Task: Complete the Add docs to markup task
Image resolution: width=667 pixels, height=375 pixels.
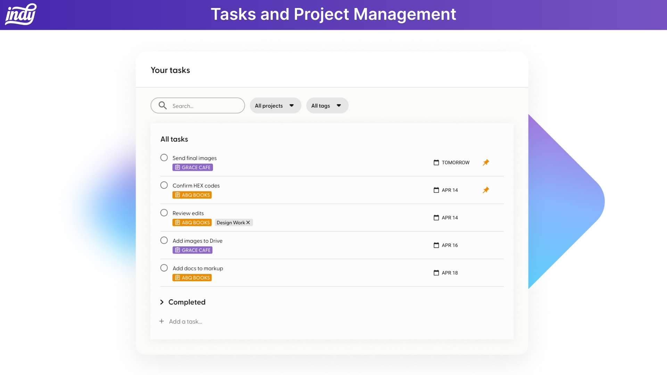Action: pyautogui.click(x=164, y=268)
